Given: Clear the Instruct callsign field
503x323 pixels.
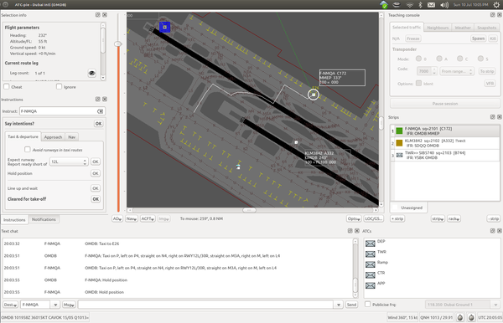Looking at the screenshot, I should coord(100,111).
